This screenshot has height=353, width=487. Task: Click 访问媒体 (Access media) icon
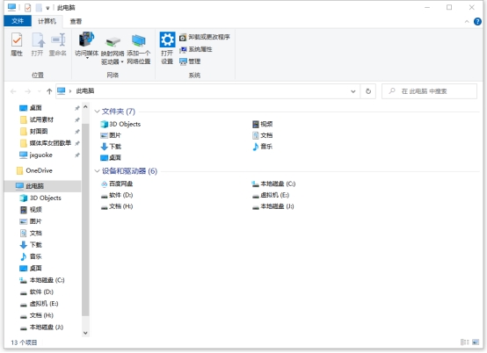(87, 45)
